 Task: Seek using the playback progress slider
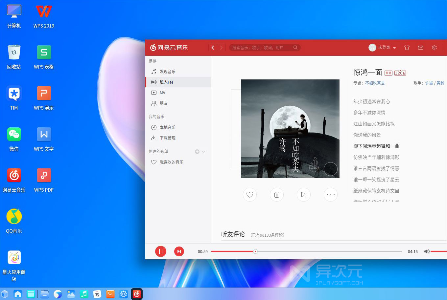[255, 251]
